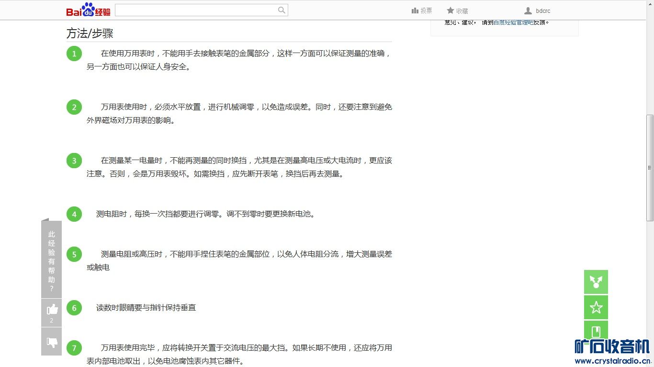Click the 方法/步骤 heading

(90, 33)
